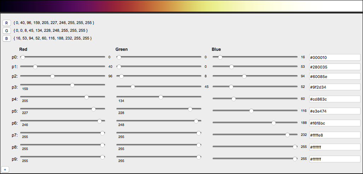
Task: Click the p7 Blue slider handle
Action: pyautogui.click(x=287, y=135)
